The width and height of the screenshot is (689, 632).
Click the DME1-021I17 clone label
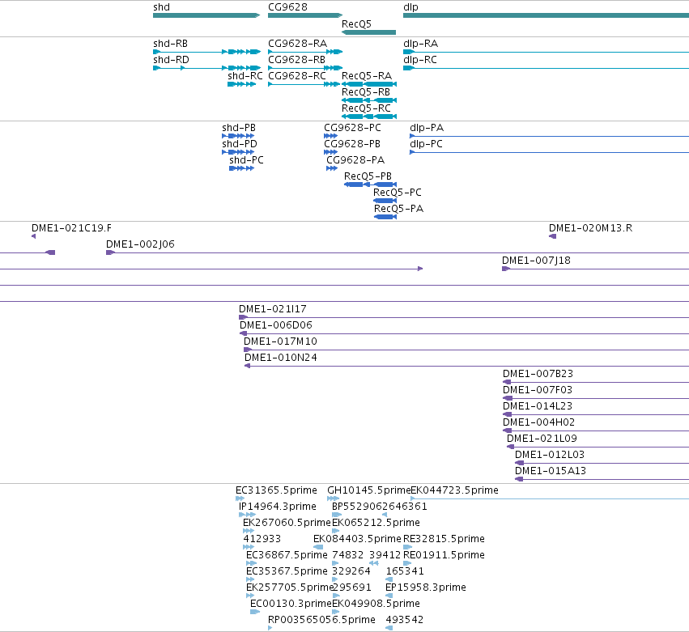(272, 309)
